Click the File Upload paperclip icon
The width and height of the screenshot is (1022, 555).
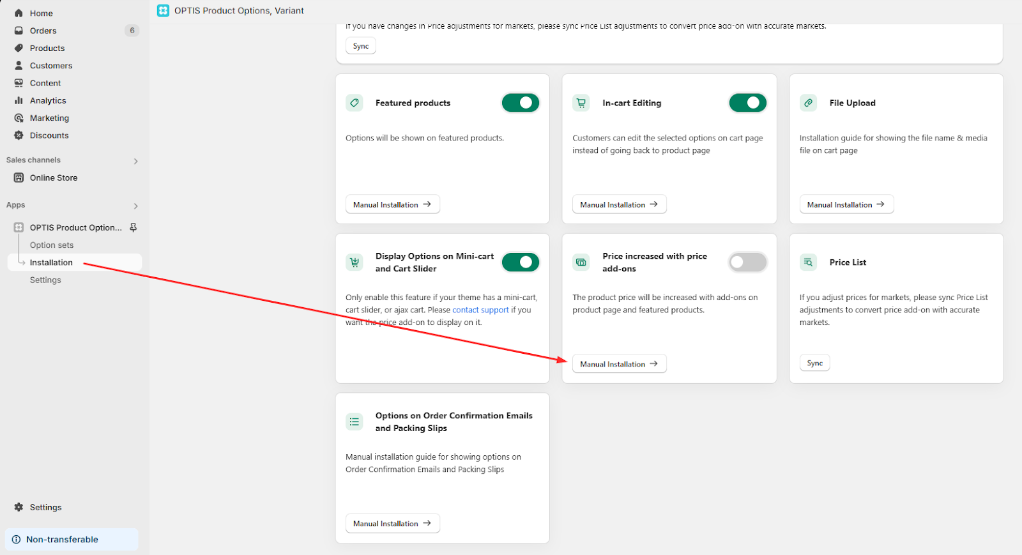808,103
